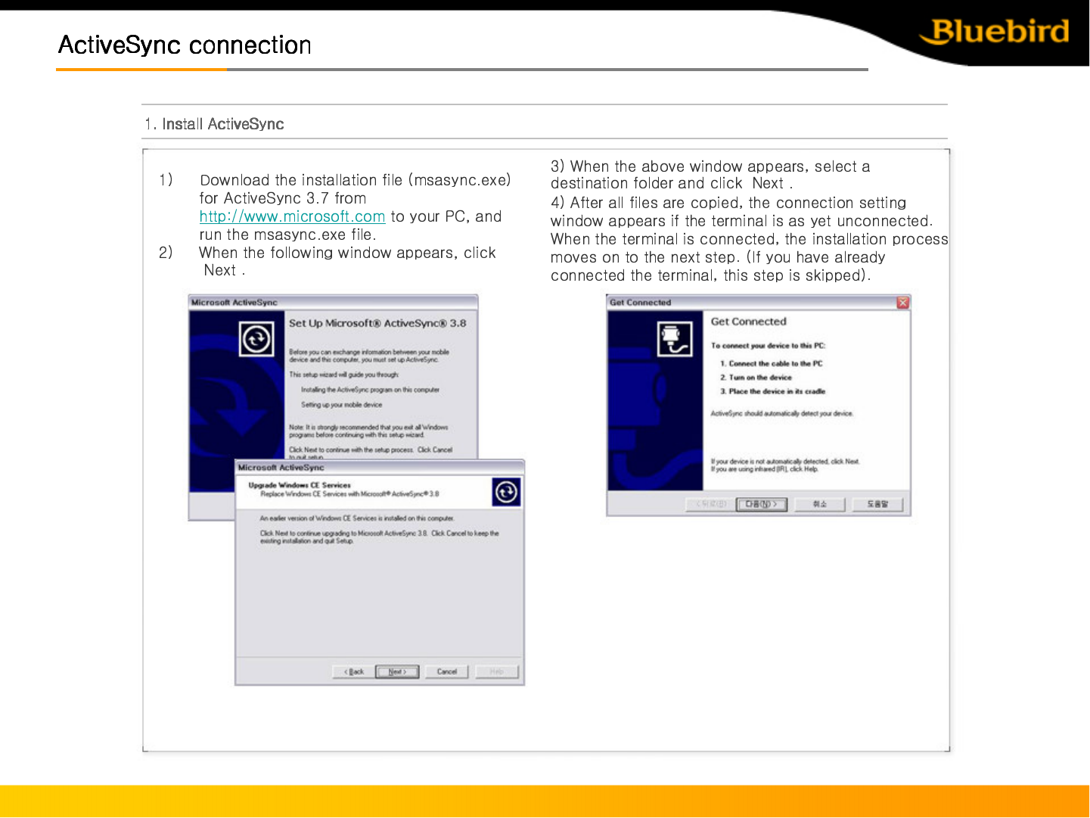Click the 도움말 help button in Get Connected
Viewport: 1090px width, 818px height.
point(877,504)
